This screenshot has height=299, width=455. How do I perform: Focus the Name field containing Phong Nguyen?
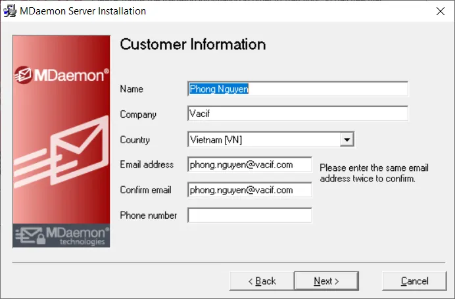point(297,89)
